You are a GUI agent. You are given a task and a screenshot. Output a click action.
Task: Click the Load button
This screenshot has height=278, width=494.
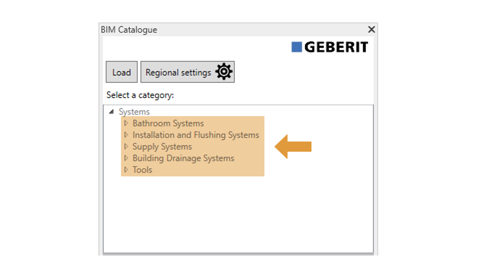point(122,72)
